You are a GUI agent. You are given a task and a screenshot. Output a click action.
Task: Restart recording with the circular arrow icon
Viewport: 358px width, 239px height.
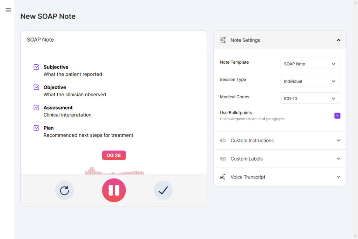[x=64, y=190]
